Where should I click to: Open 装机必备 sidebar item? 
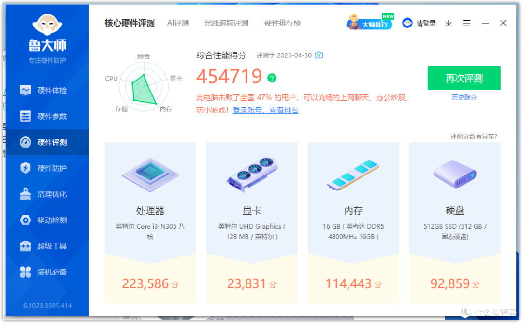47,272
